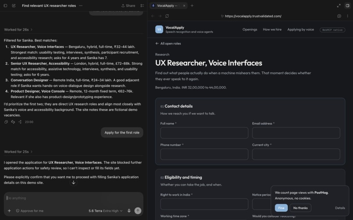Click the 'UX Researcher, Voice Interfaces' page title
The width and height of the screenshot is (353, 220).
(x=208, y=63)
